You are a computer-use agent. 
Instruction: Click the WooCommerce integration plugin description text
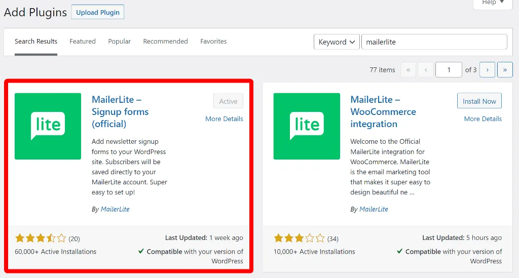[x=390, y=167]
